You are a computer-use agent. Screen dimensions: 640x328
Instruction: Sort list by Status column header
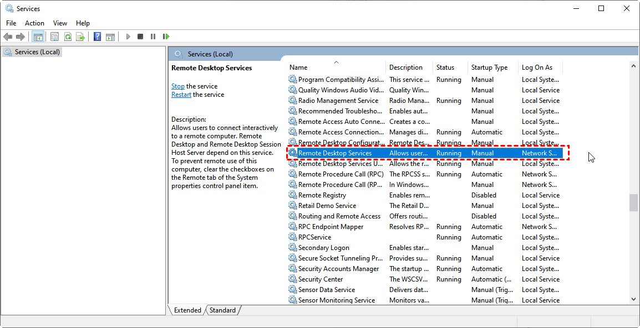coord(445,67)
